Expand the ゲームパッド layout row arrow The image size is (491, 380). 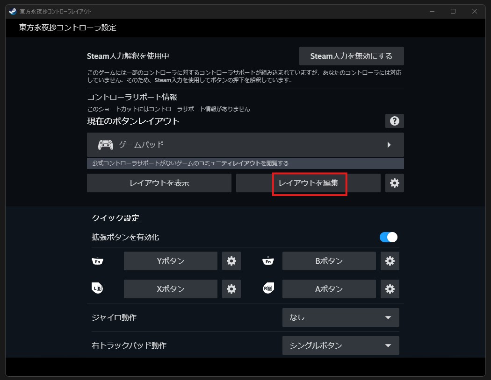click(389, 145)
